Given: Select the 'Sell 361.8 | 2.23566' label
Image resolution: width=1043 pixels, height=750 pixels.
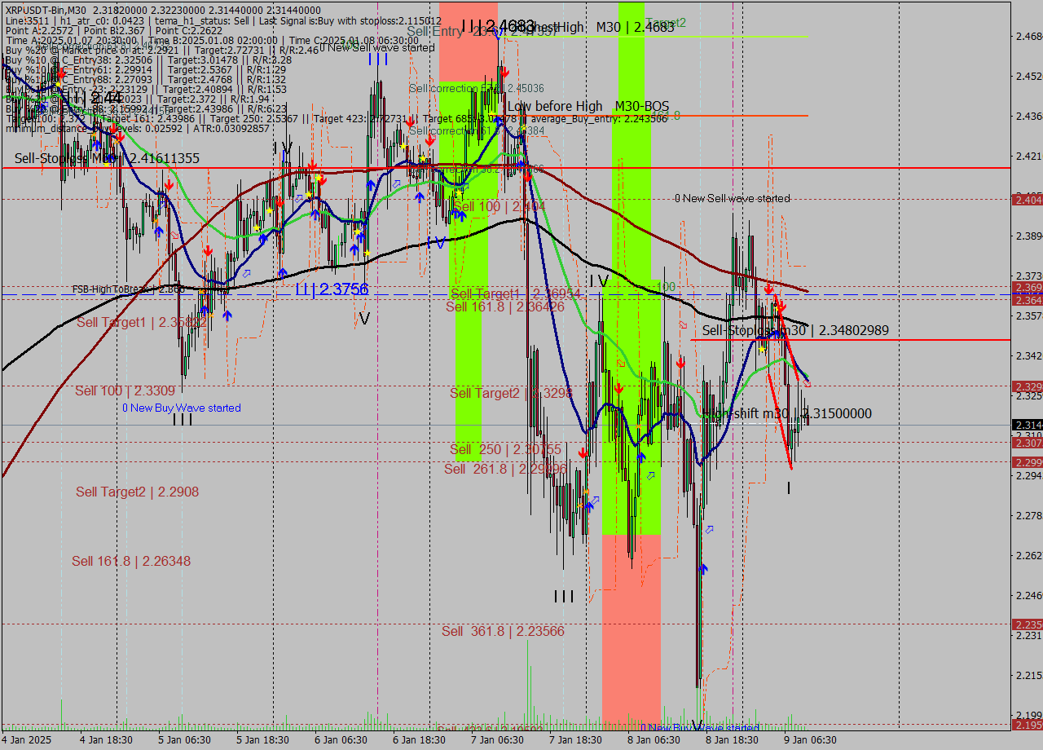Looking at the screenshot, I should 503,631.
